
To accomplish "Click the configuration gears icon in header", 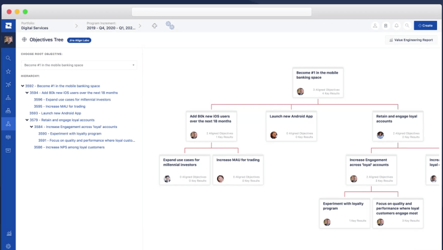I will (170, 26).
